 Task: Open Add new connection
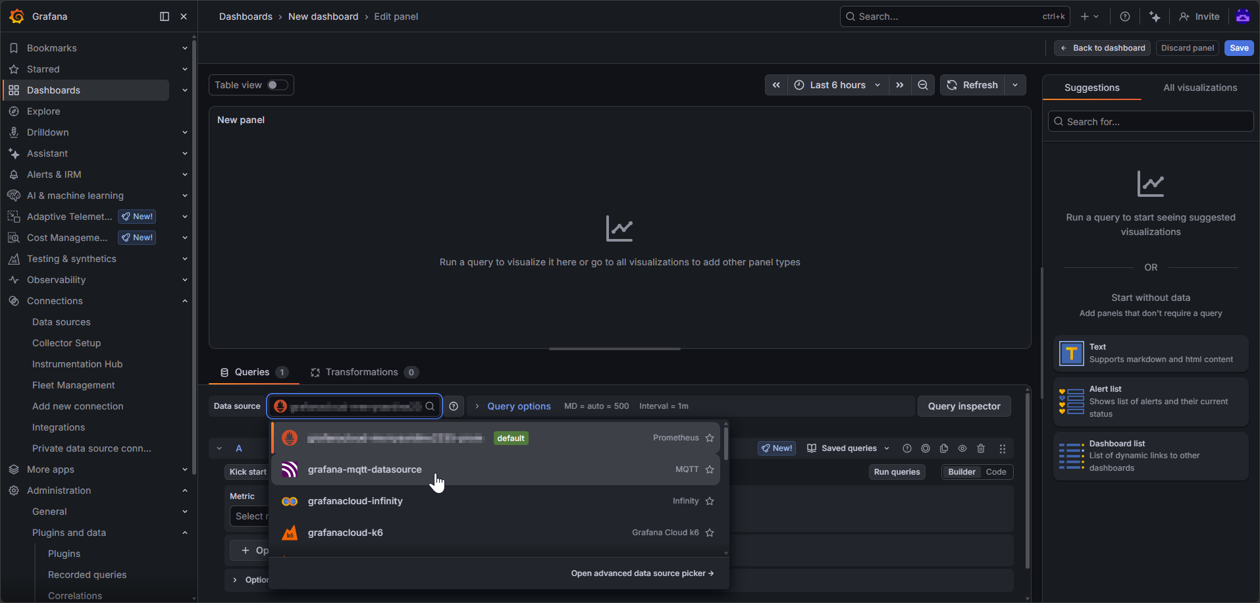coord(78,406)
